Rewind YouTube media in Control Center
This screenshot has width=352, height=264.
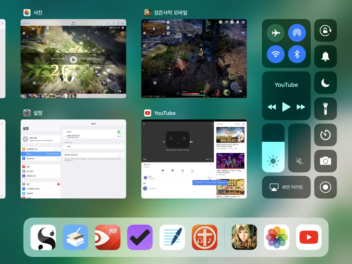[272, 107]
